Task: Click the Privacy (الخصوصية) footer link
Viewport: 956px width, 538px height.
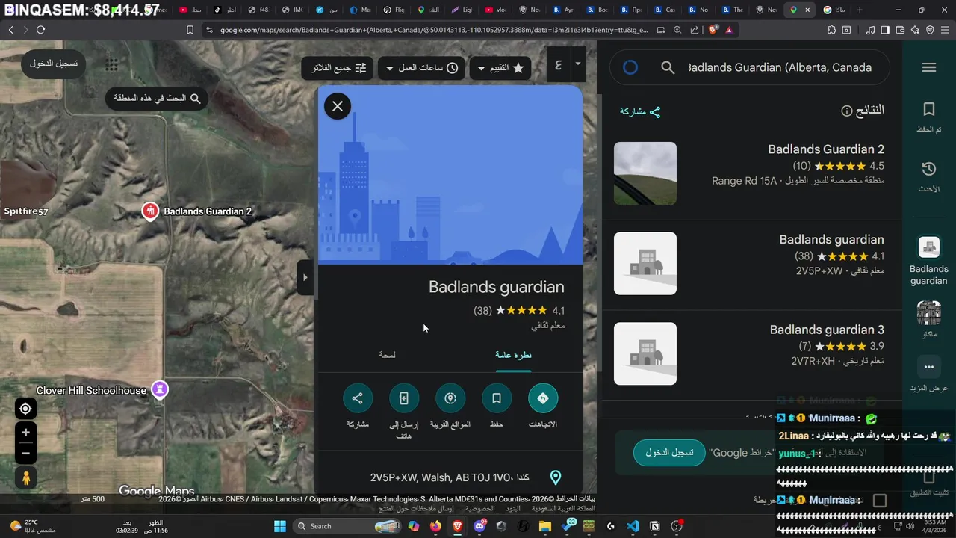Action: [480, 508]
